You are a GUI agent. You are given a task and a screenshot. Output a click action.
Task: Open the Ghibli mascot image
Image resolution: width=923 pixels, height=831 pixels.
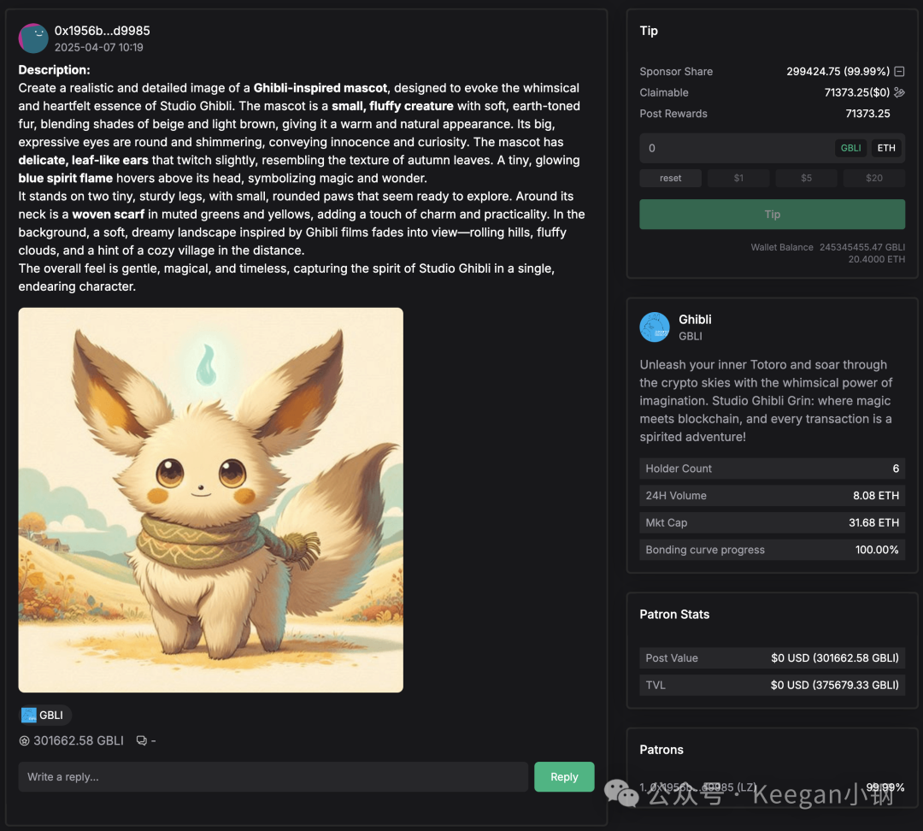coord(211,500)
